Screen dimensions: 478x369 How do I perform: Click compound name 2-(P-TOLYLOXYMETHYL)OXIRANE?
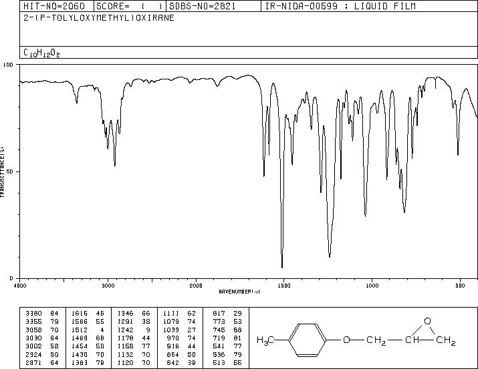click(x=99, y=17)
